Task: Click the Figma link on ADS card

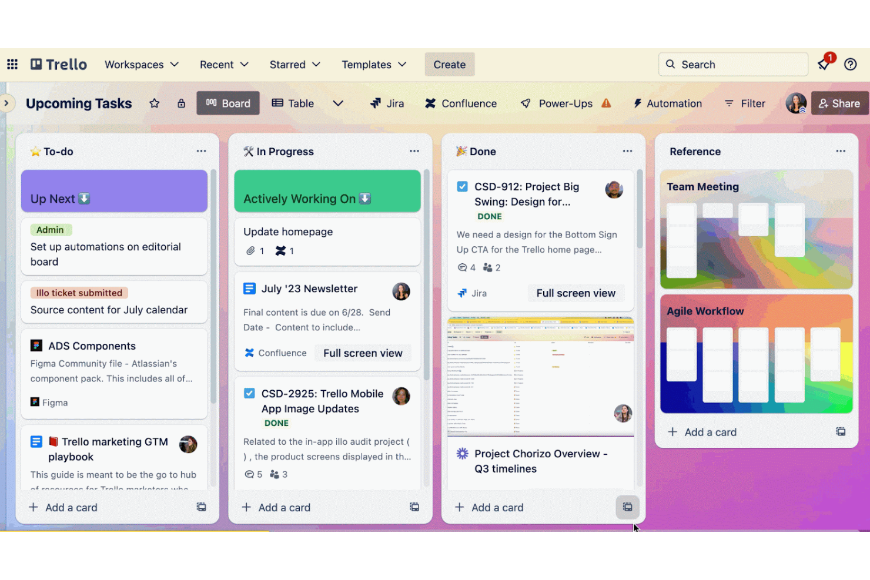Action: pyautogui.click(x=49, y=403)
